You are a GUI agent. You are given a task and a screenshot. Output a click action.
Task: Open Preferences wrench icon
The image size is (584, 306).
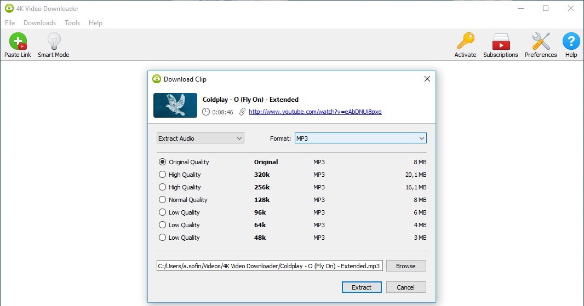pyautogui.click(x=541, y=41)
